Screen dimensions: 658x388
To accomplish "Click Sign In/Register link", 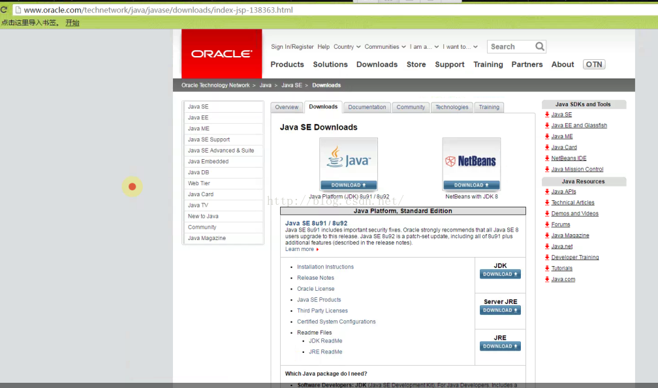I will 292,46.
